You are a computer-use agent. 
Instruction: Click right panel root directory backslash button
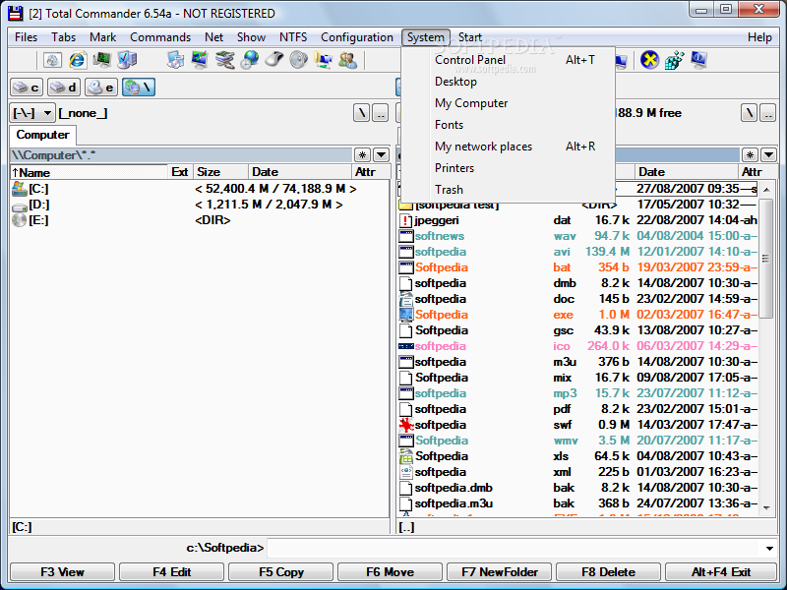pyautogui.click(x=750, y=113)
